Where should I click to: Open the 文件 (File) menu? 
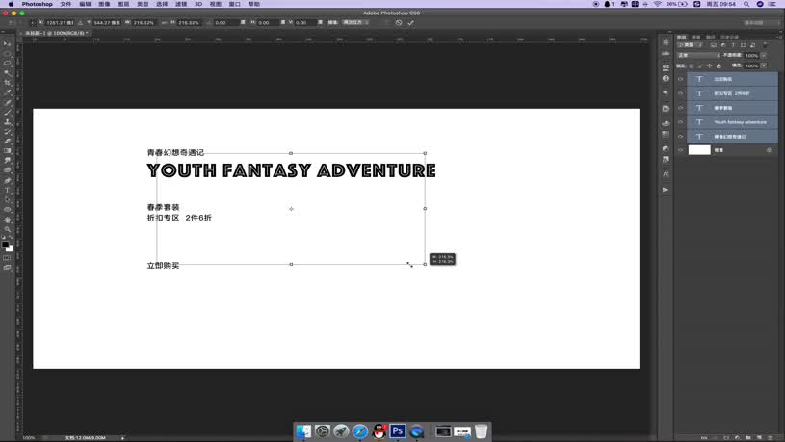click(65, 4)
